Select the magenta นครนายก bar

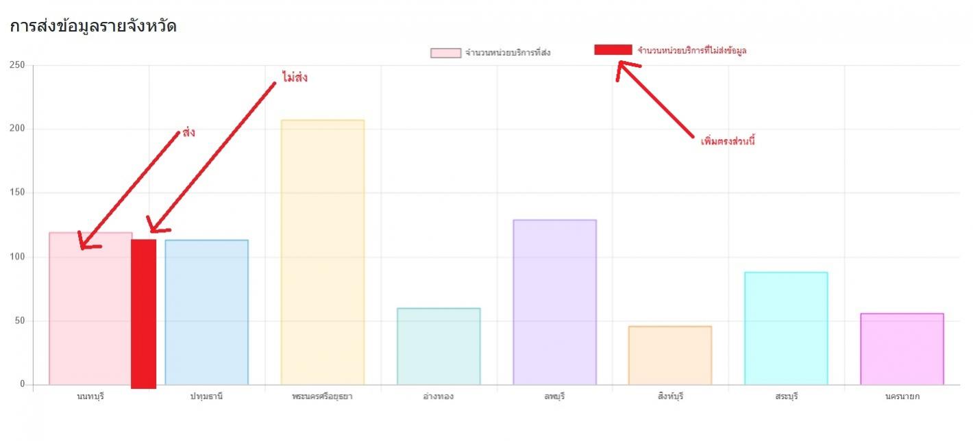click(902, 349)
